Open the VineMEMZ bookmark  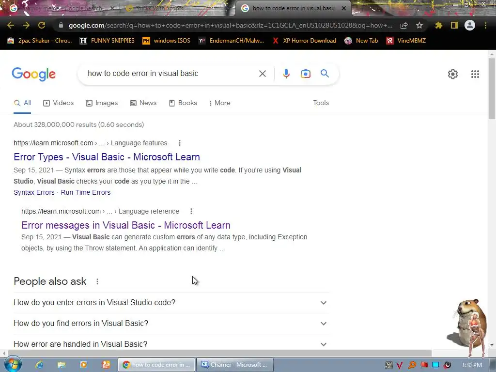[406, 41]
